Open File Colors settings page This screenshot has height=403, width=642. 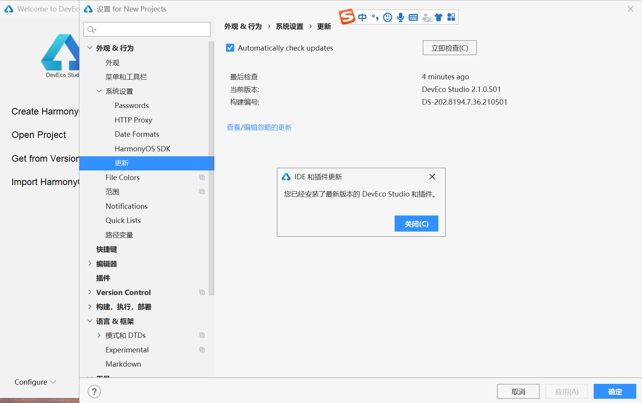(122, 177)
